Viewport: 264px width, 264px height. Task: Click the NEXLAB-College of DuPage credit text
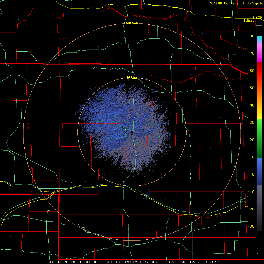coord(235,3)
